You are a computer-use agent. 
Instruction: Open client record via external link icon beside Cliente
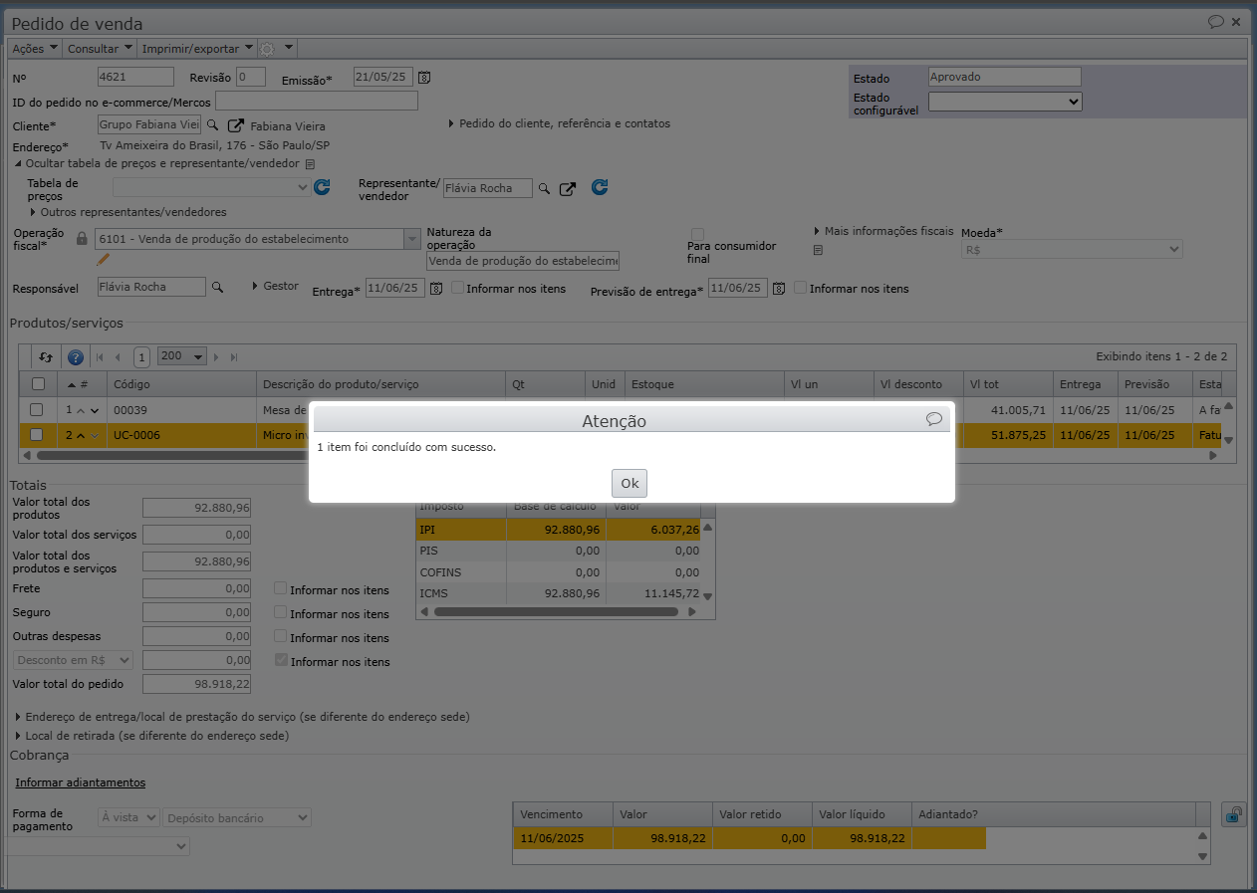click(235, 125)
